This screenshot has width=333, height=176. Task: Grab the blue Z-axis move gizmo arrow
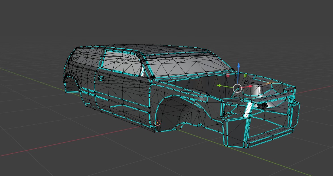tap(239, 65)
